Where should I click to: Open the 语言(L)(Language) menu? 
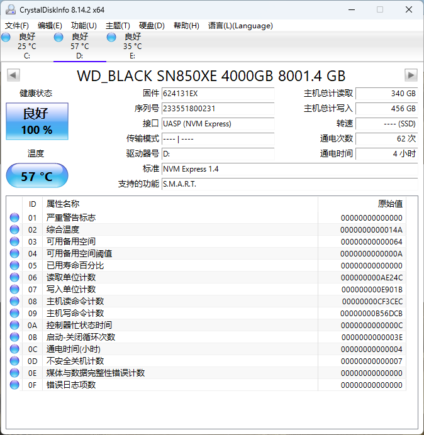[240, 26]
